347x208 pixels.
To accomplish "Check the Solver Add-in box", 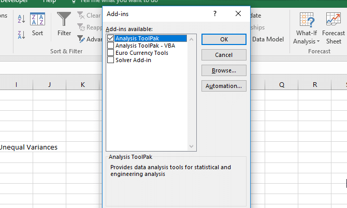I will 110,60.
